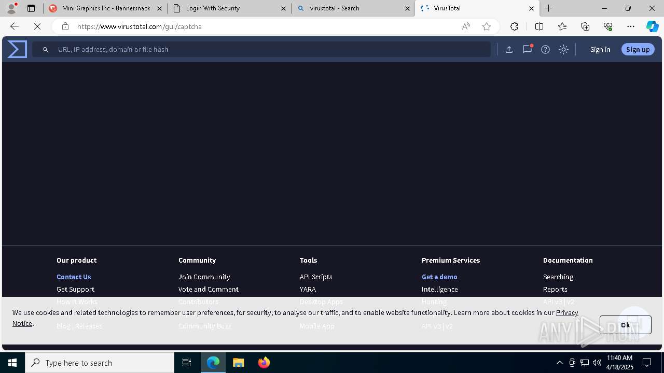Close the VirusTotal tab

tap(531, 8)
